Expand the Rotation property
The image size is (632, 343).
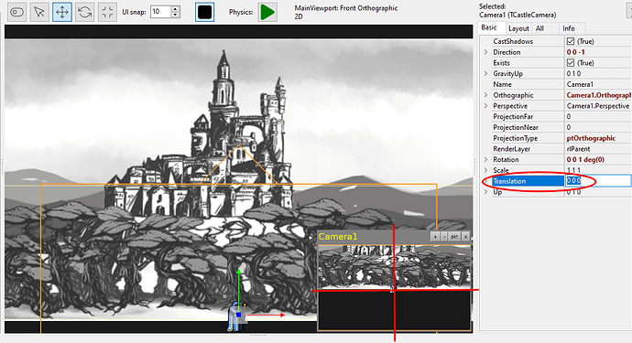(x=485, y=159)
